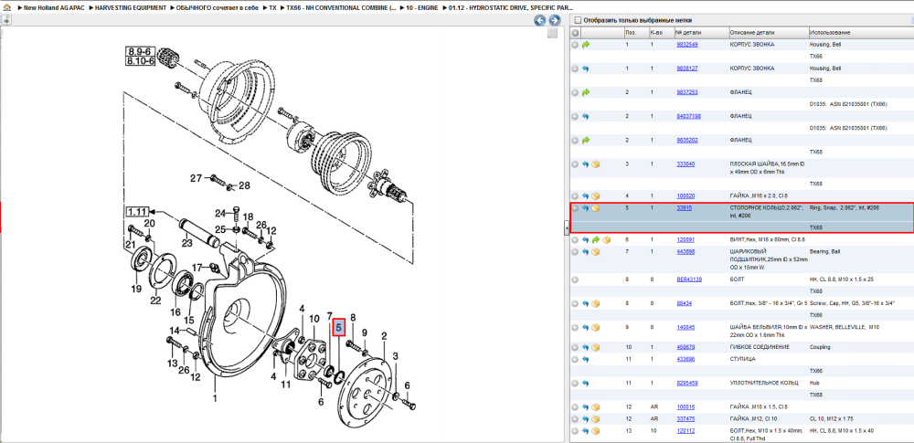Click blue arrow icon for part 9838127
Screen dimensions: 914x443
[x=586, y=69]
